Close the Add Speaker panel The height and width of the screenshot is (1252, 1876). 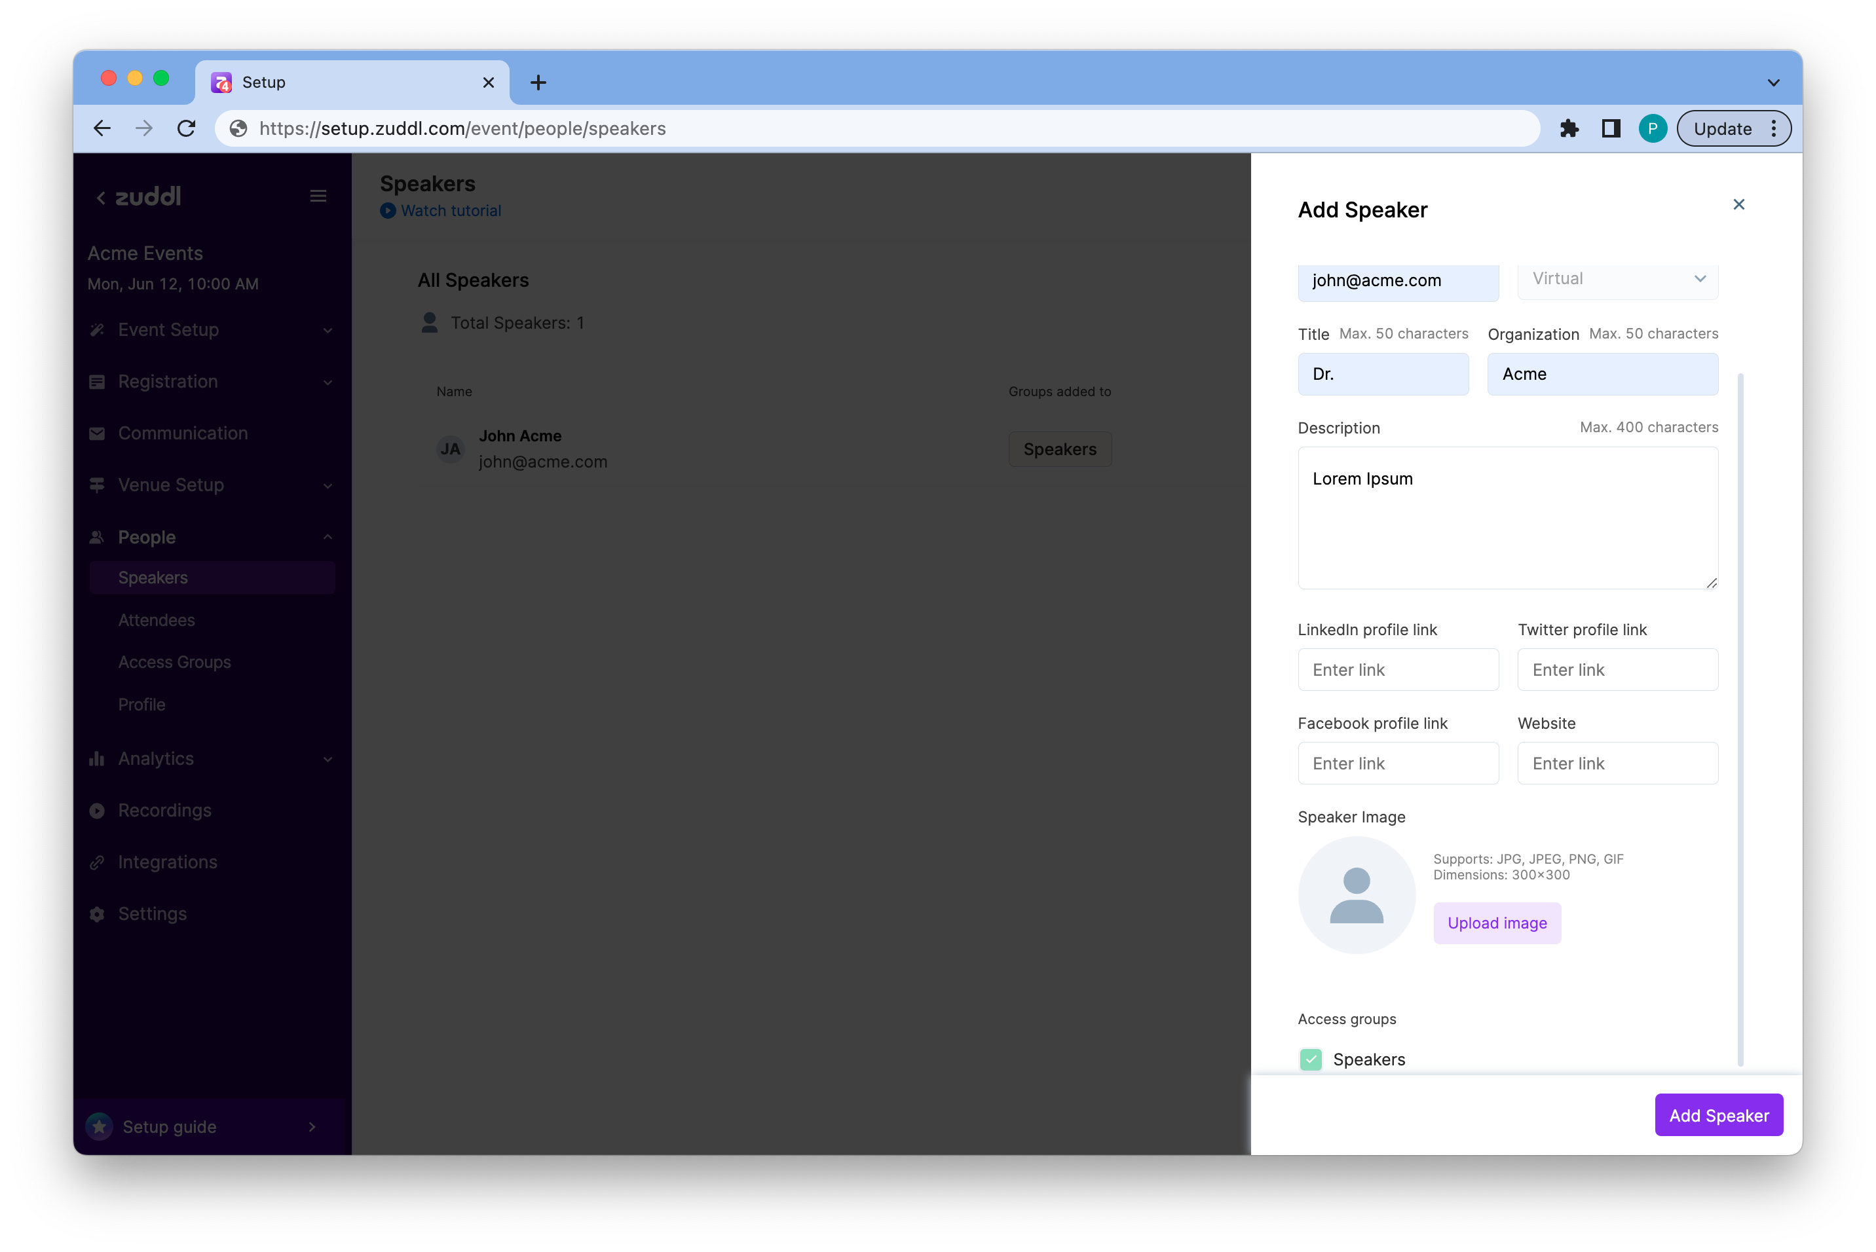(x=1738, y=204)
